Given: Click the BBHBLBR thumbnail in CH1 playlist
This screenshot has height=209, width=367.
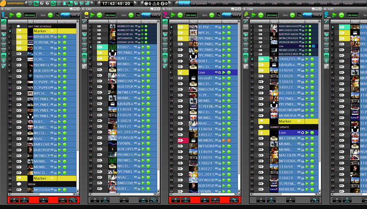Looking at the screenshot, I should pyautogui.click(x=30, y=37).
